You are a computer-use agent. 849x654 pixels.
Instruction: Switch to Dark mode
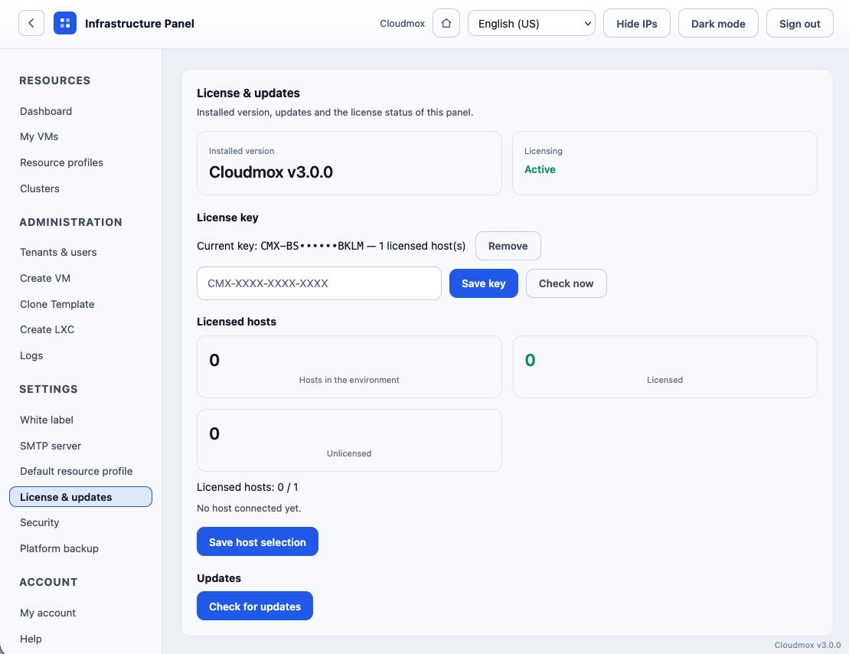coord(718,23)
